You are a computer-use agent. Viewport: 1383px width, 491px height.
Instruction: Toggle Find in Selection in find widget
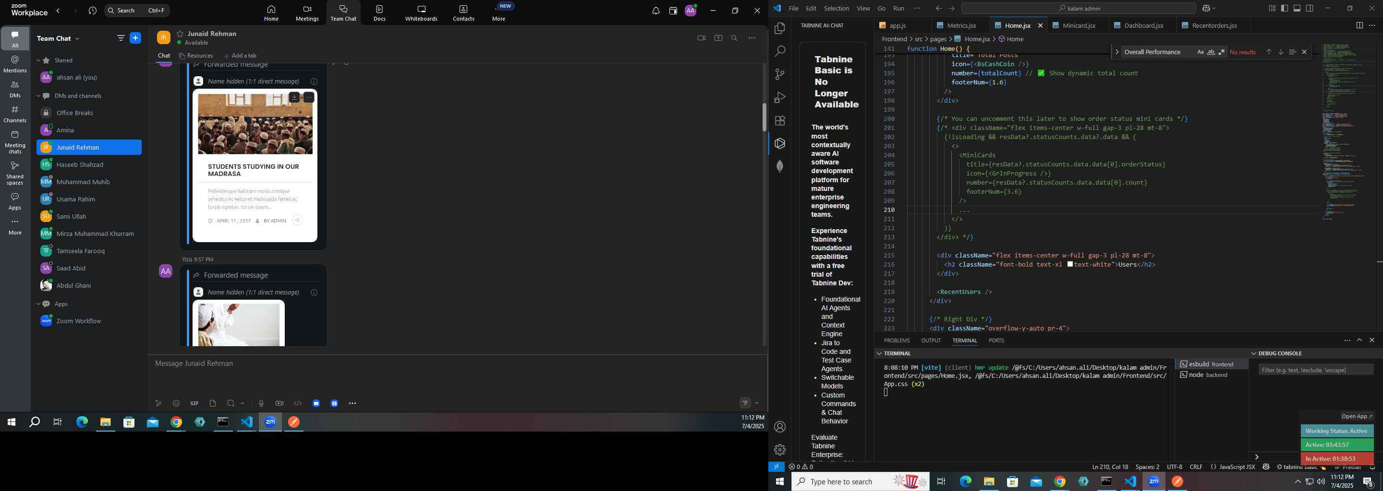1292,52
